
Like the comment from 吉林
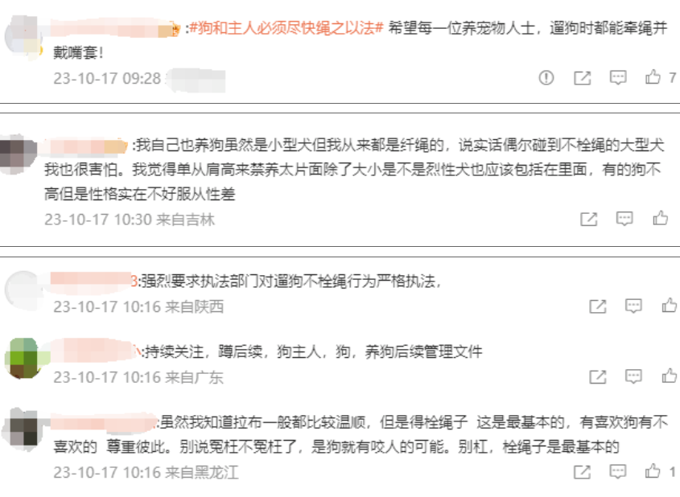[660, 218]
